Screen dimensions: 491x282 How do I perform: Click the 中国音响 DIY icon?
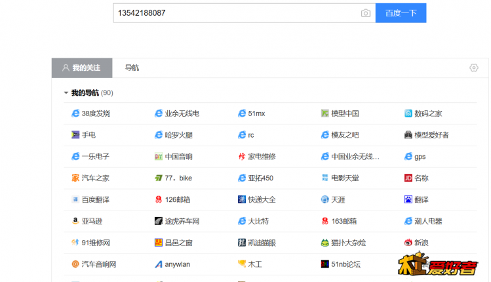point(159,156)
